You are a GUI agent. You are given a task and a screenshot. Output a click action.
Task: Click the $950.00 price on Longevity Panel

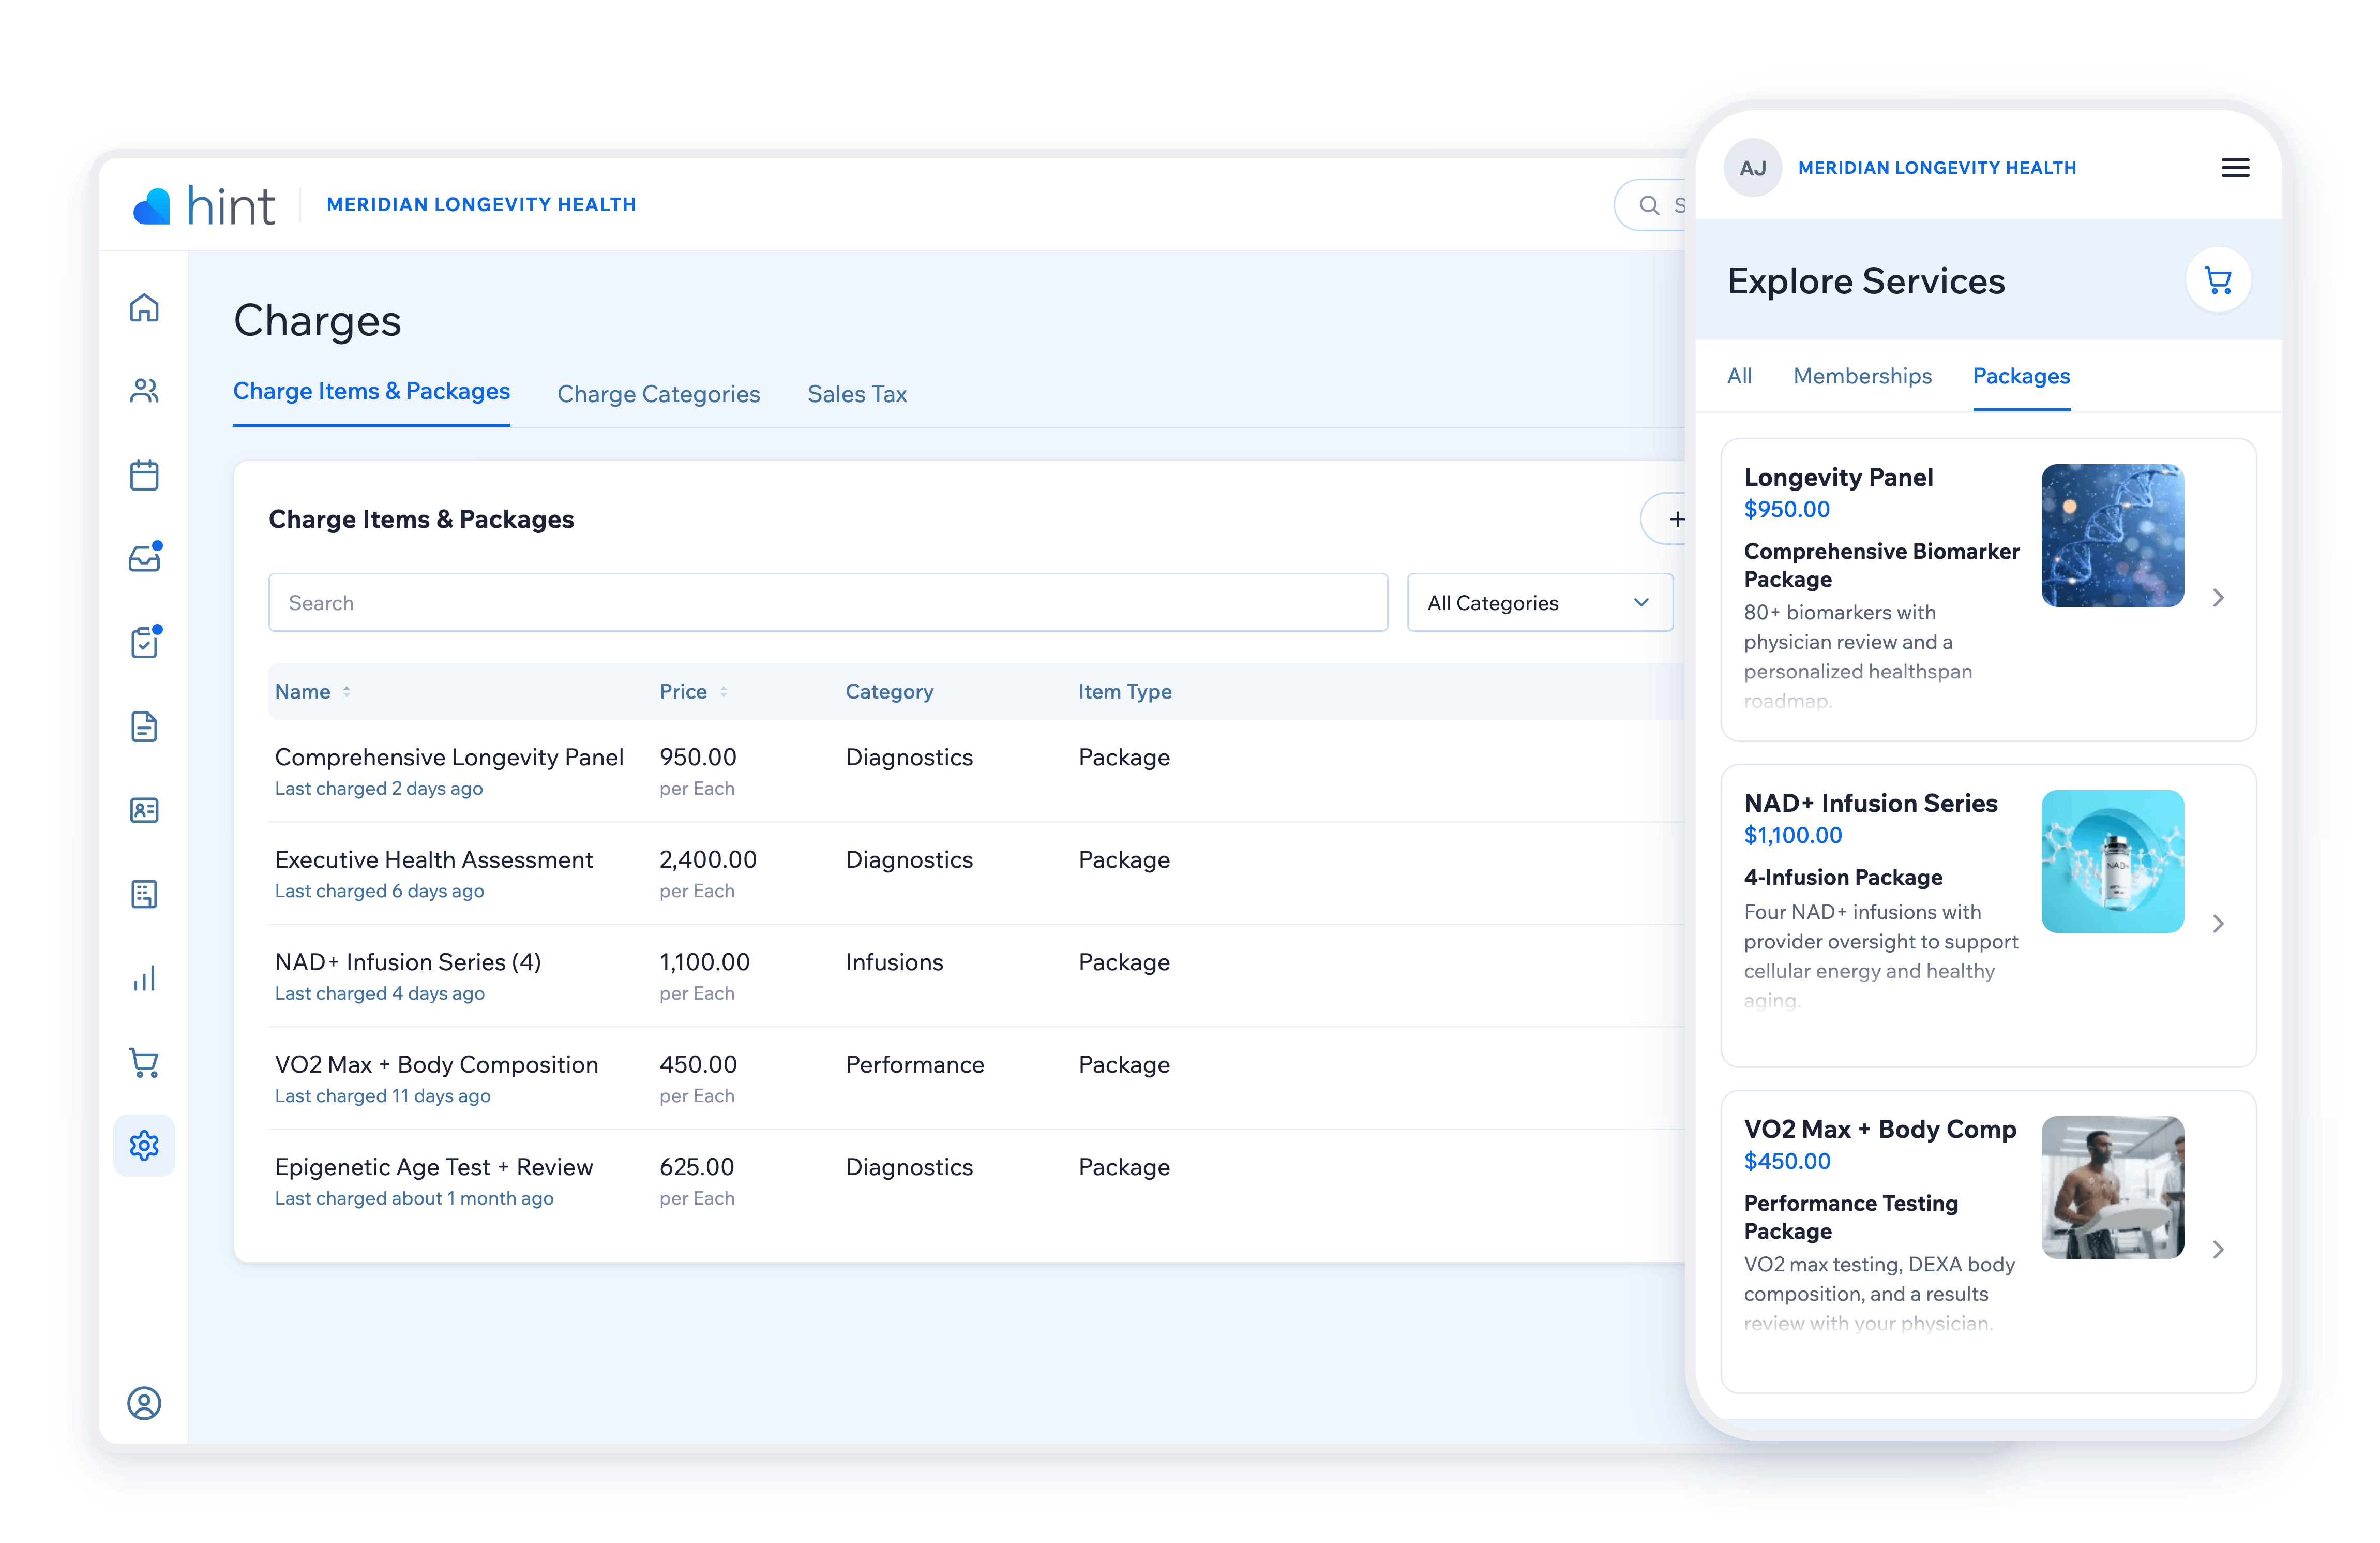pyautogui.click(x=1786, y=509)
